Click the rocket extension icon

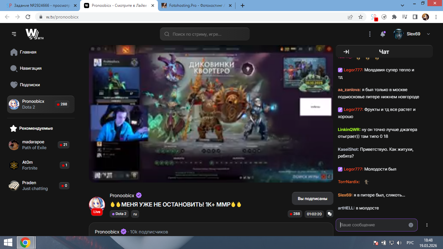pyautogui.click(x=384, y=17)
